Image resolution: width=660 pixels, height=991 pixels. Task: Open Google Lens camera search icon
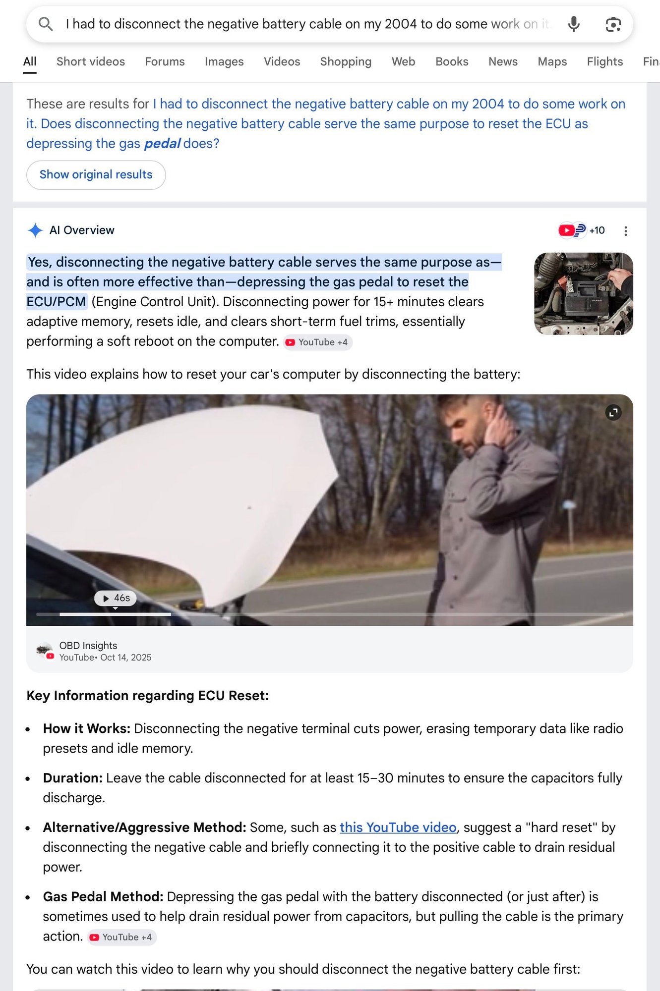[613, 24]
